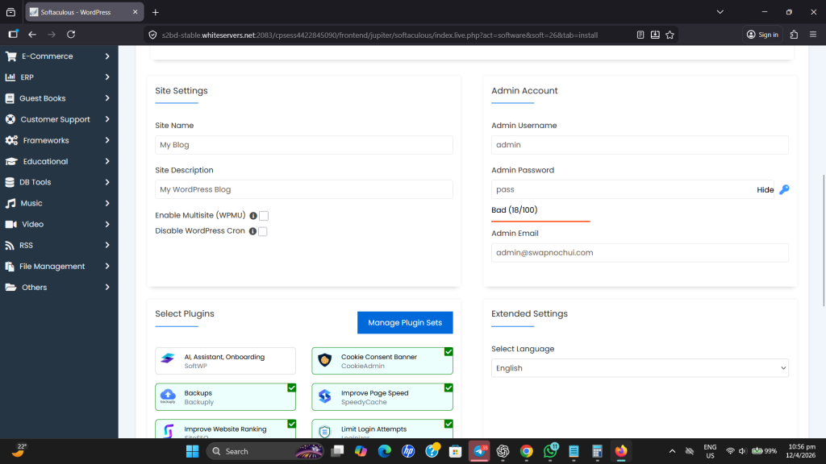Uncheck Limit Login Attempts plugin
The width and height of the screenshot is (826, 464).
[448, 424]
